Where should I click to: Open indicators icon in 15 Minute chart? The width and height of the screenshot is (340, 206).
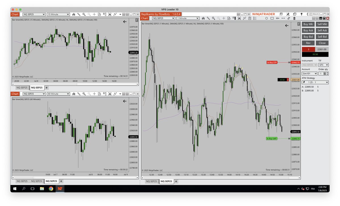tap(110, 14)
